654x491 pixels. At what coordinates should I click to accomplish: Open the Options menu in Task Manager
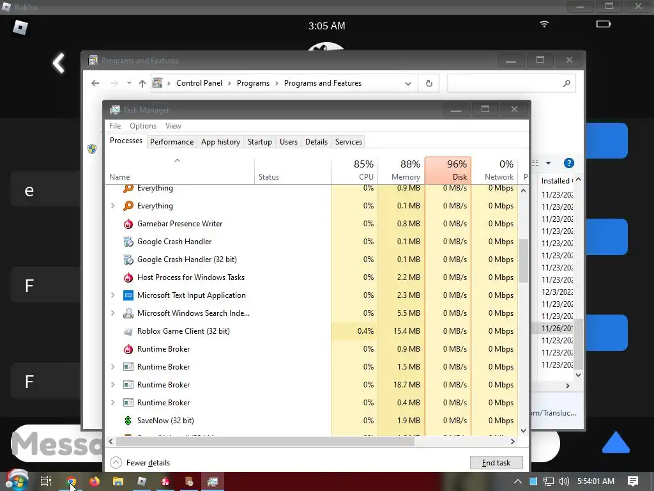point(143,126)
